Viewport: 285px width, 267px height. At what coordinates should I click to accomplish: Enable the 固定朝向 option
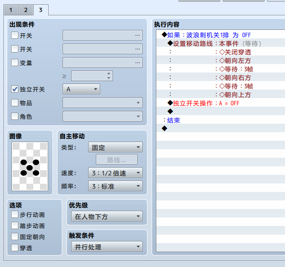(x=14, y=237)
